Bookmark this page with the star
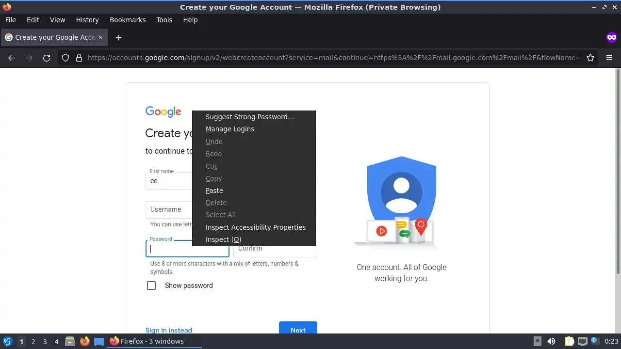 pos(590,58)
